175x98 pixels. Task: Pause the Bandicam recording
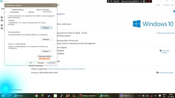click(x=147, y=1)
